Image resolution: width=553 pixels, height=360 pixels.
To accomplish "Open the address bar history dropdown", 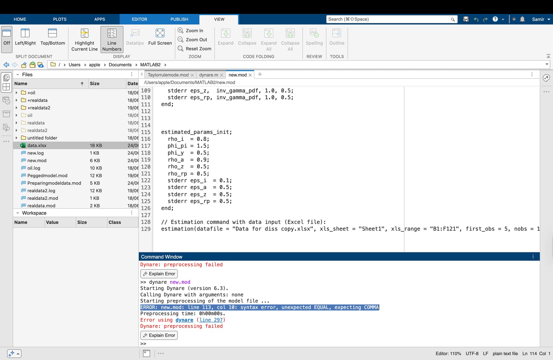I will coord(547,64).
